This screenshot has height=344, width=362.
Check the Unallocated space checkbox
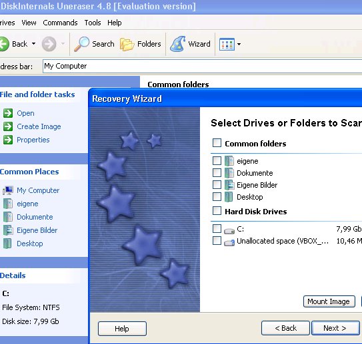point(217,241)
